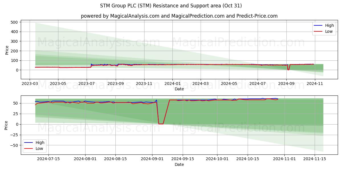Click the bottom chart x-axis label '2024-09-01'
This screenshot has width=342, height=171.
click(x=152, y=159)
